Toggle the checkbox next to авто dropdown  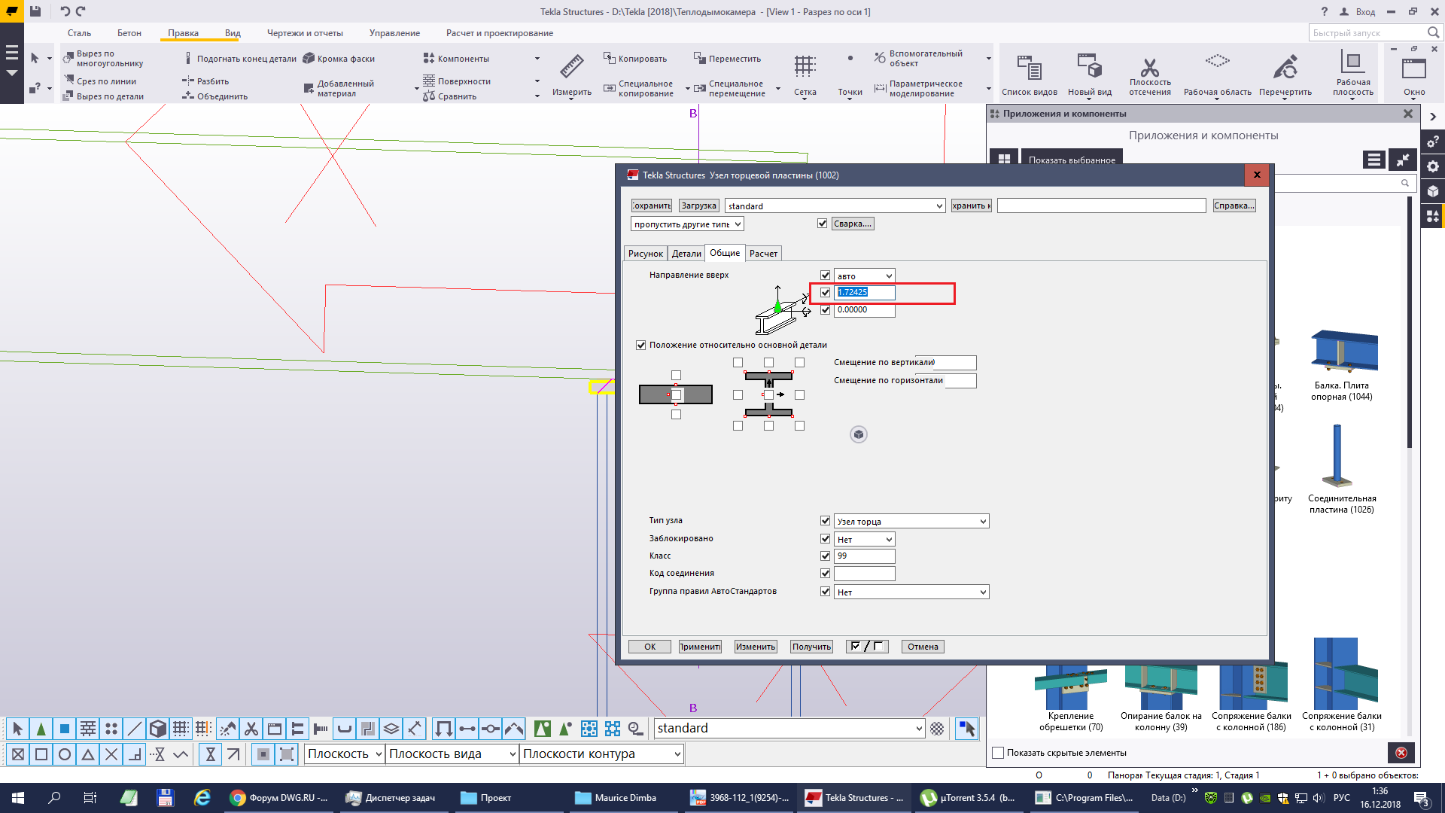[x=826, y=276]
